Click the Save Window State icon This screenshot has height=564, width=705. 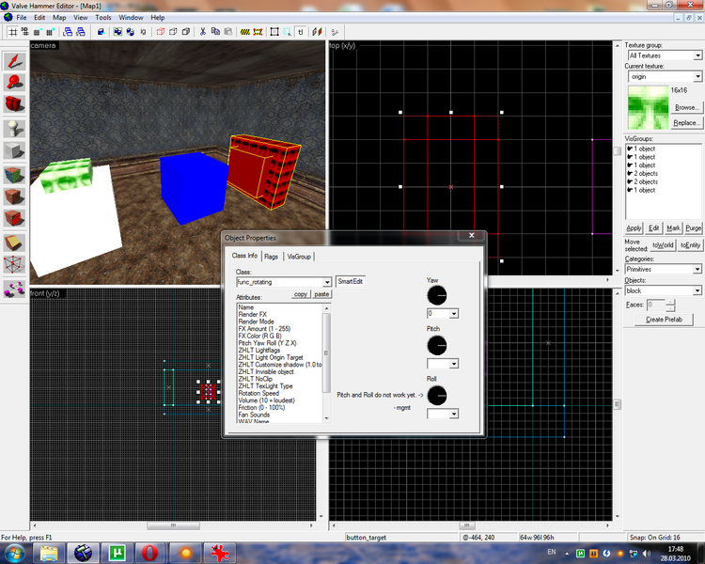(x=81, y=32)
